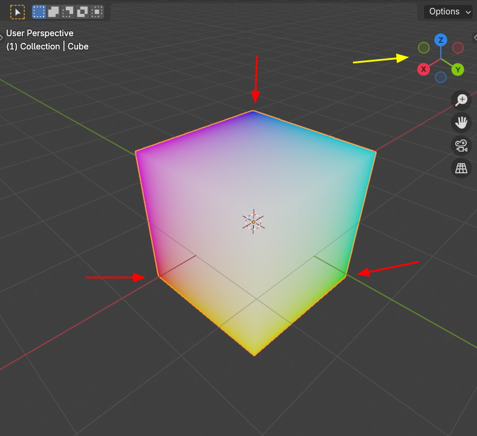
Task: Set selection mode to invert selection
Action: (x=82, y=12)
